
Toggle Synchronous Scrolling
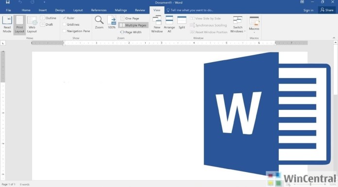[x=208, y=25]
